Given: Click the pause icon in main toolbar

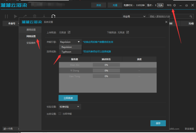Looking at the screenshot, I should [x=6, y=16].
